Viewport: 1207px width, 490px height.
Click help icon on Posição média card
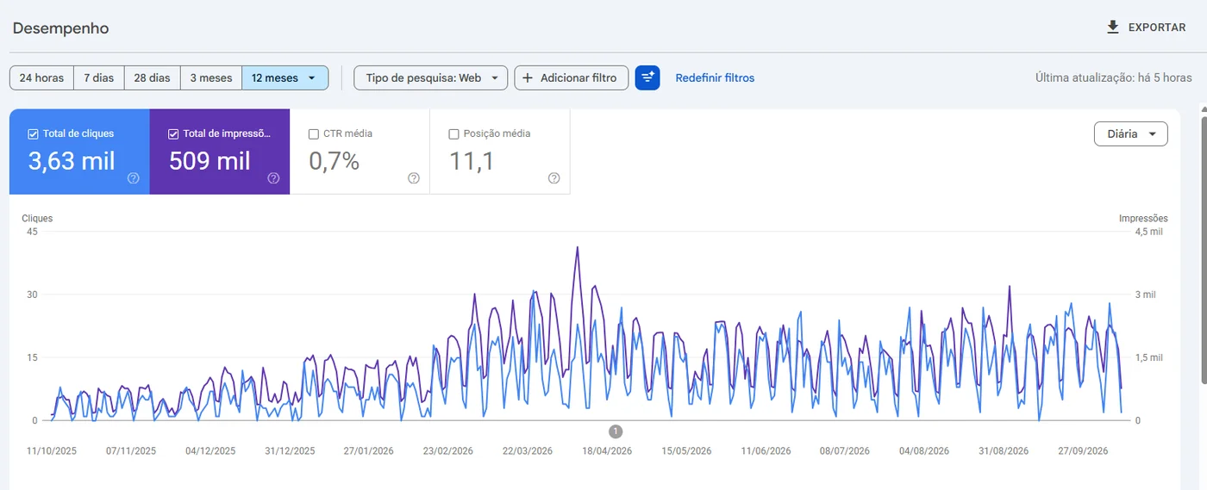[x=553, y=178]
